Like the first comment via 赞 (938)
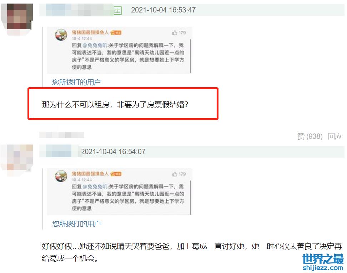 point(310,136)
